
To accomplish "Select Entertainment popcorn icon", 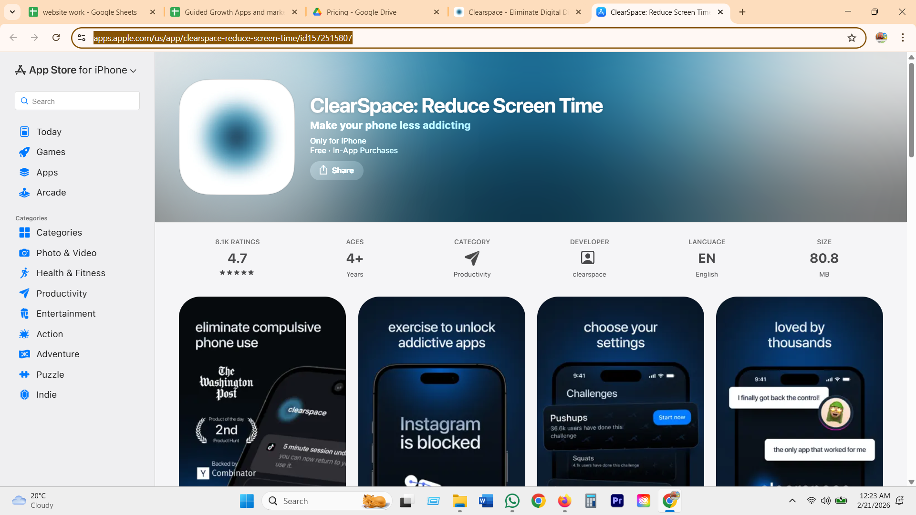I will coord(24,314).
